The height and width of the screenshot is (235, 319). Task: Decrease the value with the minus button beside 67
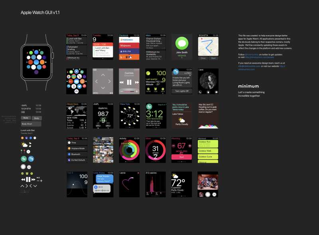click(173, 145)
